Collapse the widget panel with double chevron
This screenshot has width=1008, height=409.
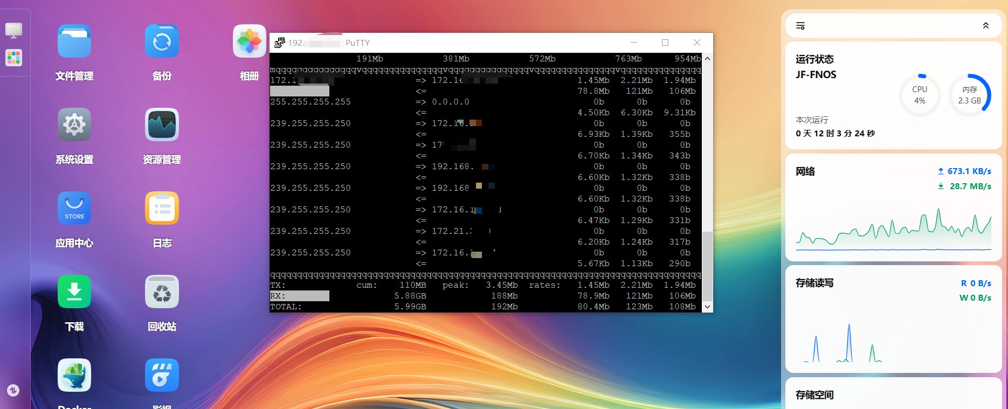point(986,26)
